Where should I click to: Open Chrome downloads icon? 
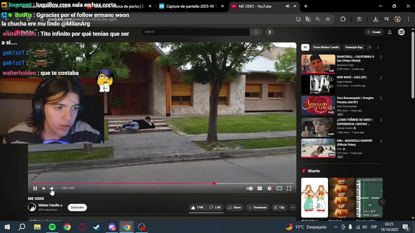point(375,19)
